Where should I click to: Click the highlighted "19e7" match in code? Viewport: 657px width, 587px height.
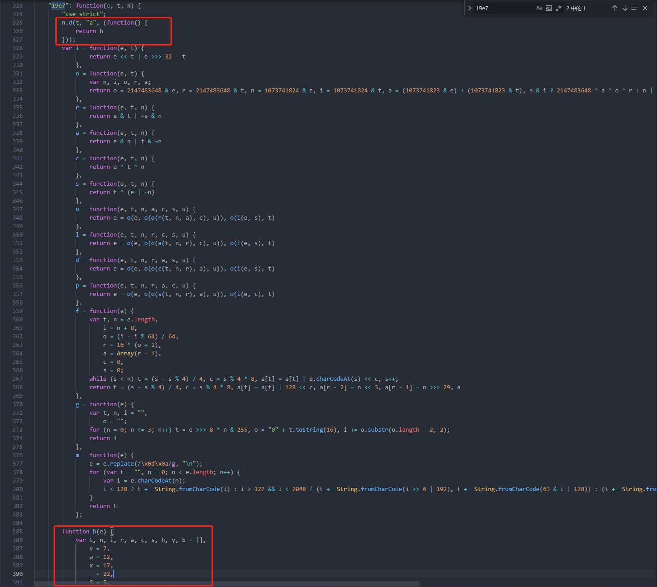click(x=58, y=6)
